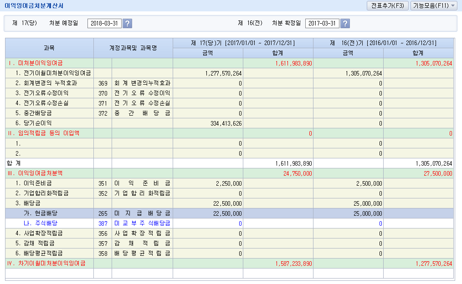Image resolution: width=462 pixels, height=284 pixels.
Task: Click 전기이월미처분이익잉여금 amount 1,277,570,264
Action: coord(223,73)
